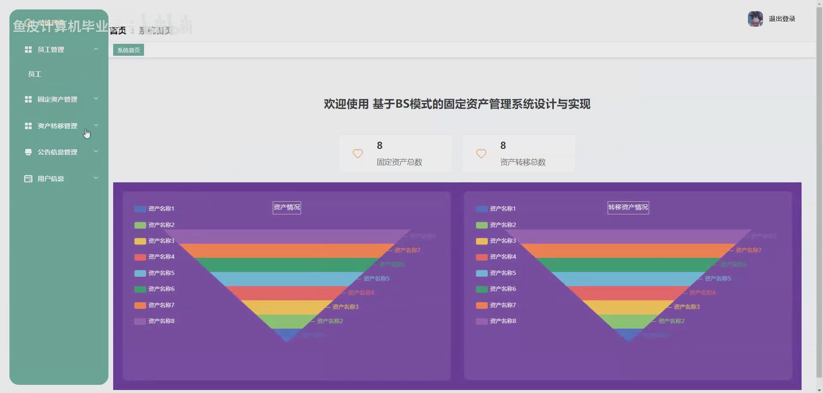Toggle 资产名称7 in 资产情况 legend
The height and width of the screenshot is (393, 823).
pyautogui.click(x=154, y=305)
